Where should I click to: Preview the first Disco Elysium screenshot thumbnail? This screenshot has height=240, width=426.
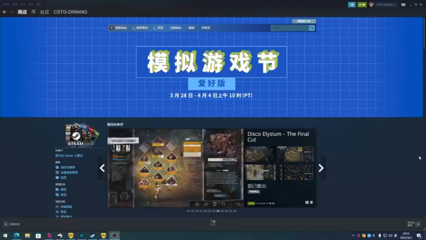[260, 154]
